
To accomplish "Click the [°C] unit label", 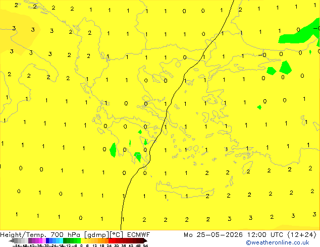I will 117,235.
